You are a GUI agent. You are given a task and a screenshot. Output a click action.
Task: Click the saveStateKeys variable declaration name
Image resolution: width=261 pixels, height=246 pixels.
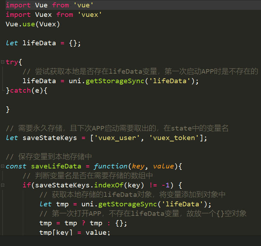click(50, 138)
